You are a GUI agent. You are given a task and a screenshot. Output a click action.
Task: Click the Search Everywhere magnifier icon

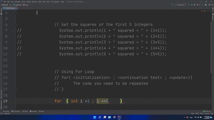(212, 5)
